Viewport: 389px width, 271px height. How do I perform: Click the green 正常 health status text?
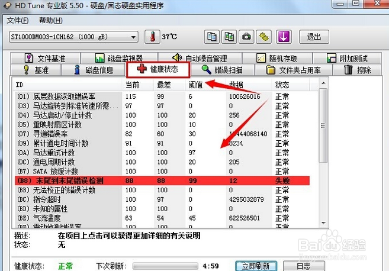tap(66, 266)
